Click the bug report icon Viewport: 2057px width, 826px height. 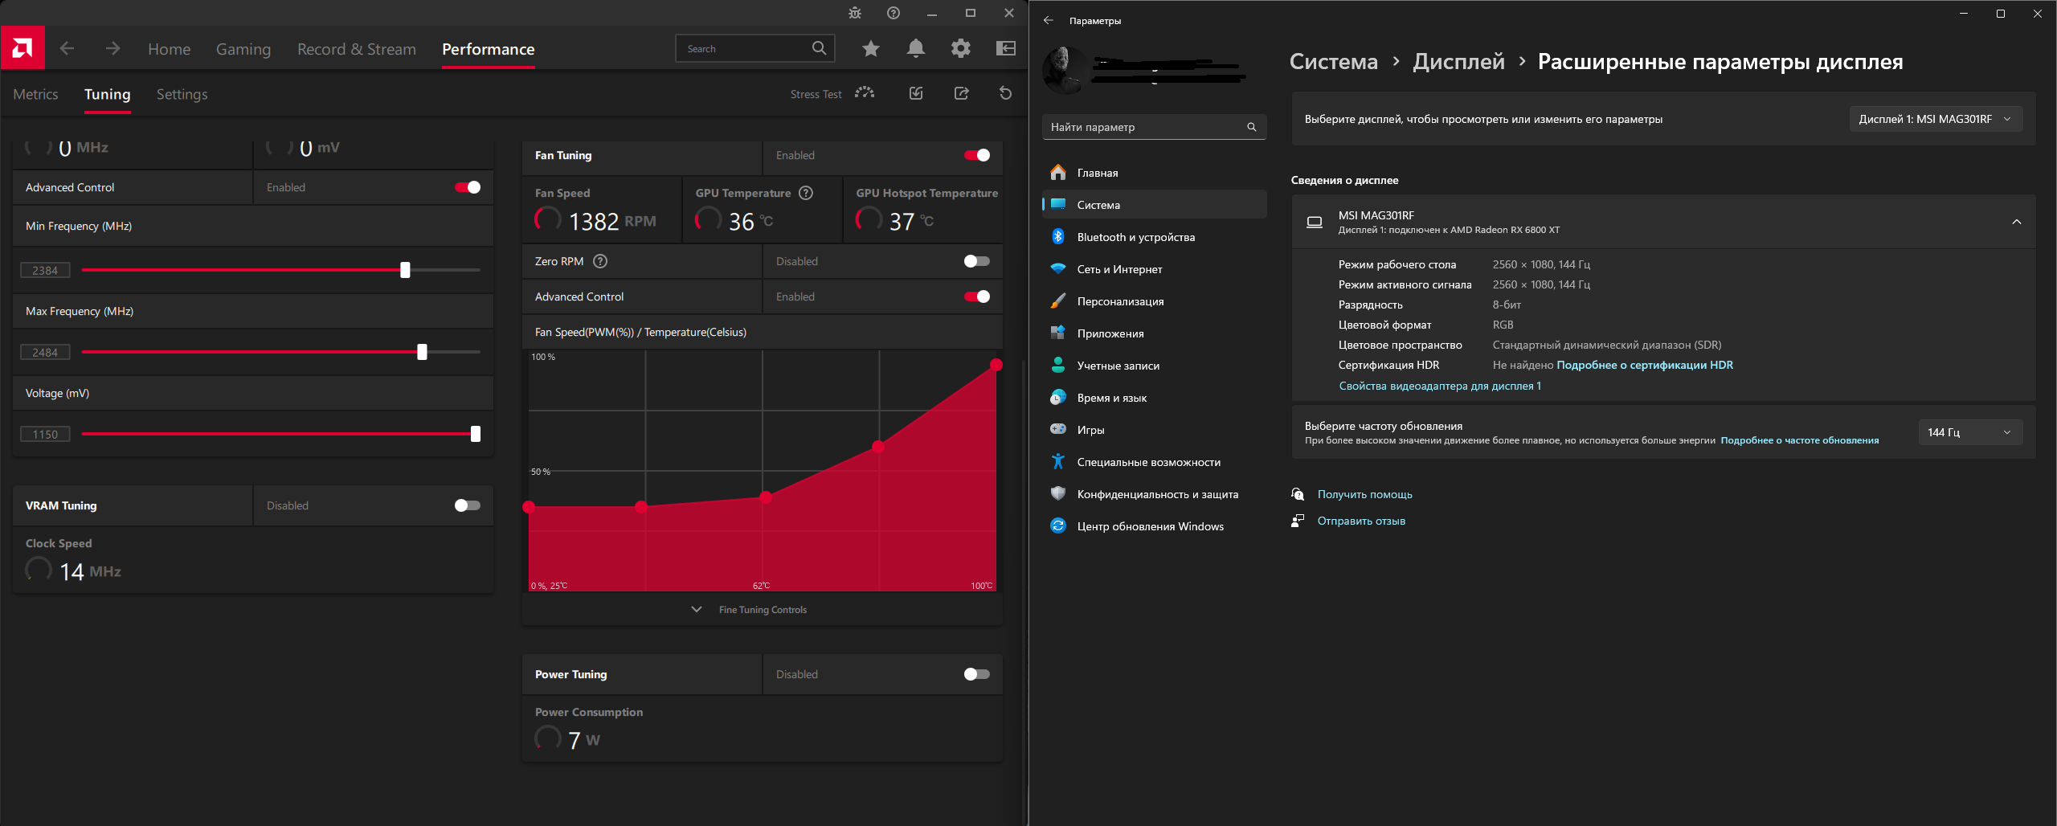click(x=855, y=13)
